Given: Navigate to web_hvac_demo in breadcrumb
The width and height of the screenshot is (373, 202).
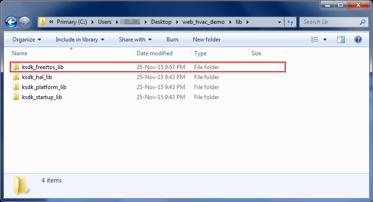Looking at the screenshot, I should 204,22.
